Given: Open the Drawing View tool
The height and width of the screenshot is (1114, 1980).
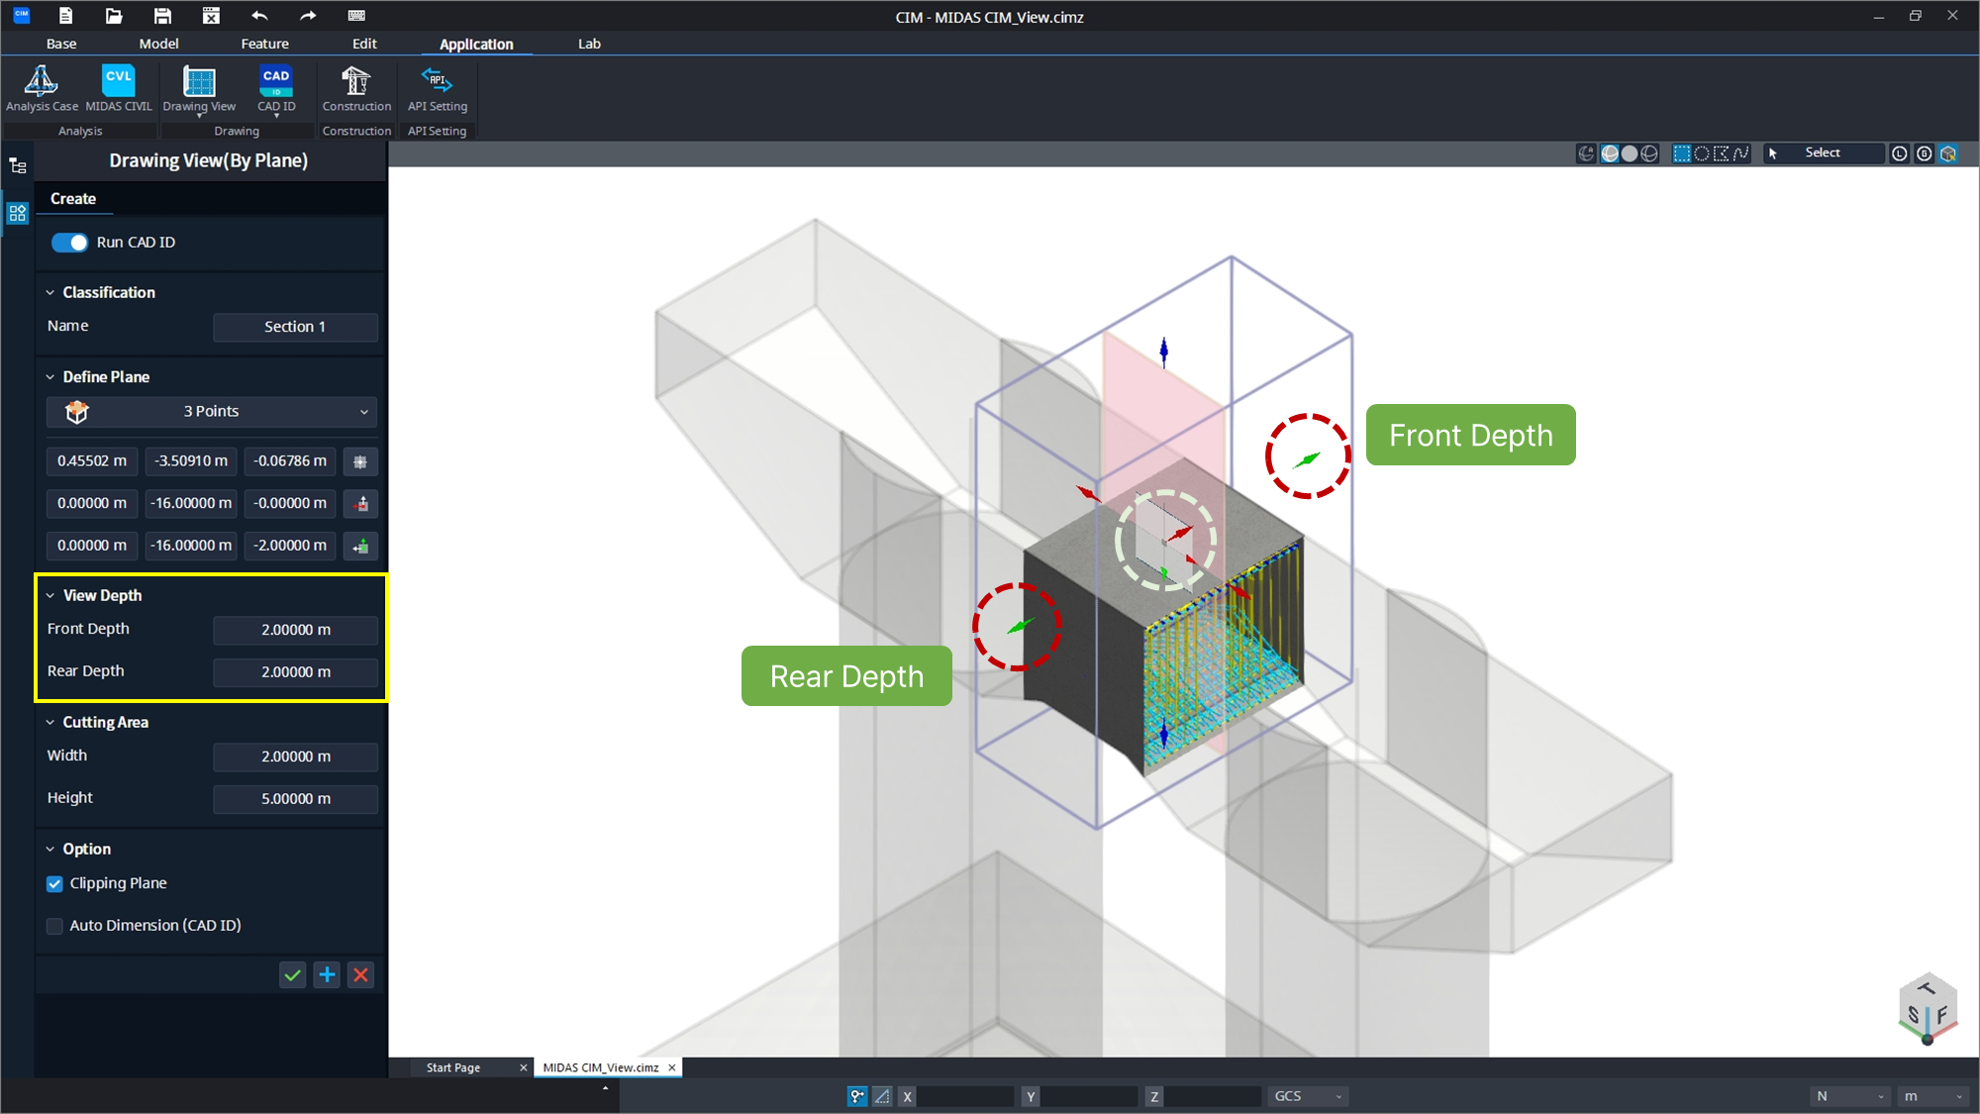Looking at the screenshot, I should 199,89.
